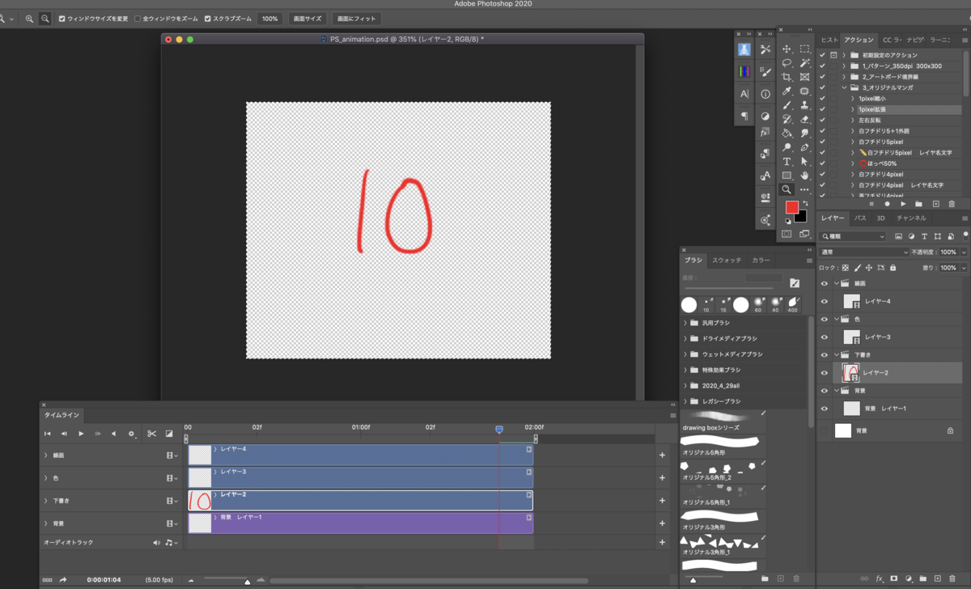Expand the 初期設定のアクション action set
This screenshot has height=589, width=971.
click(x=845, y=55)
